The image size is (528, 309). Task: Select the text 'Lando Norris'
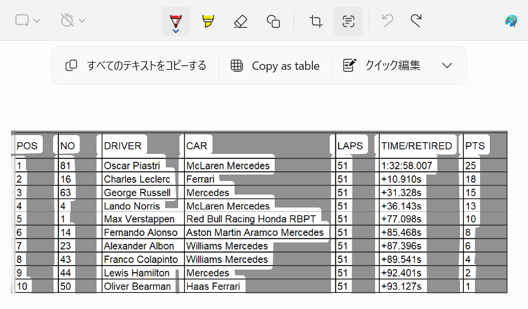[132, 206]
